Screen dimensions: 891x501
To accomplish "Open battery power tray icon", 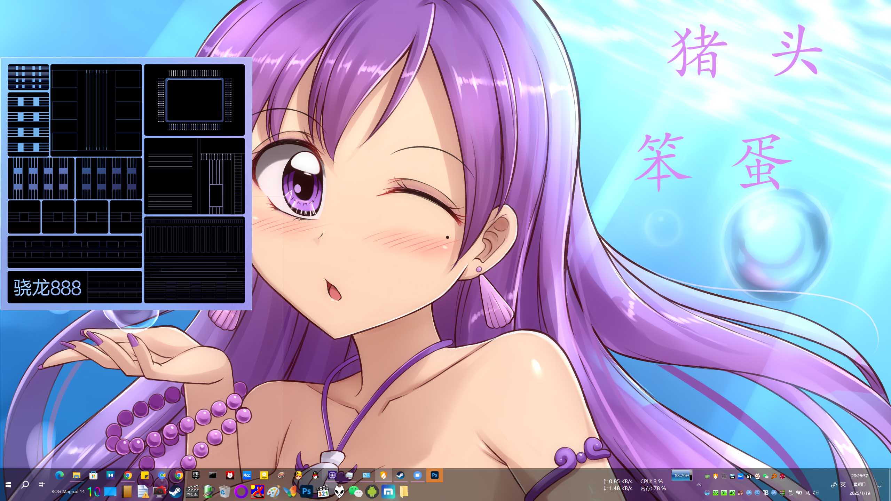I will click(799, 493).
